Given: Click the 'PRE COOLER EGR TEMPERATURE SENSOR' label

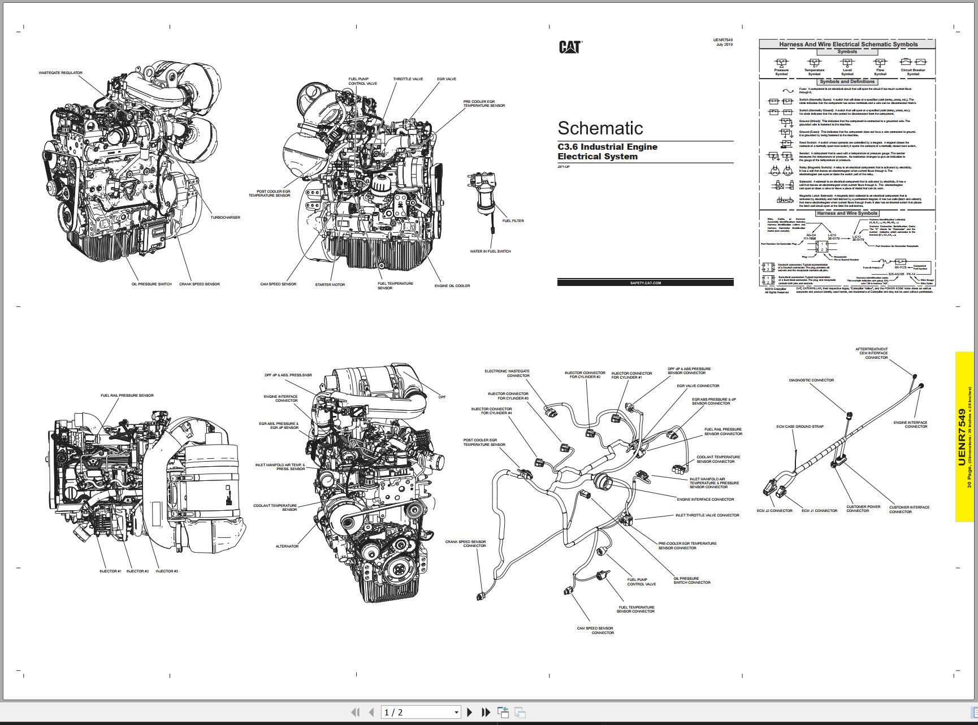Looking at the screenshot, I should coord(484,103).
